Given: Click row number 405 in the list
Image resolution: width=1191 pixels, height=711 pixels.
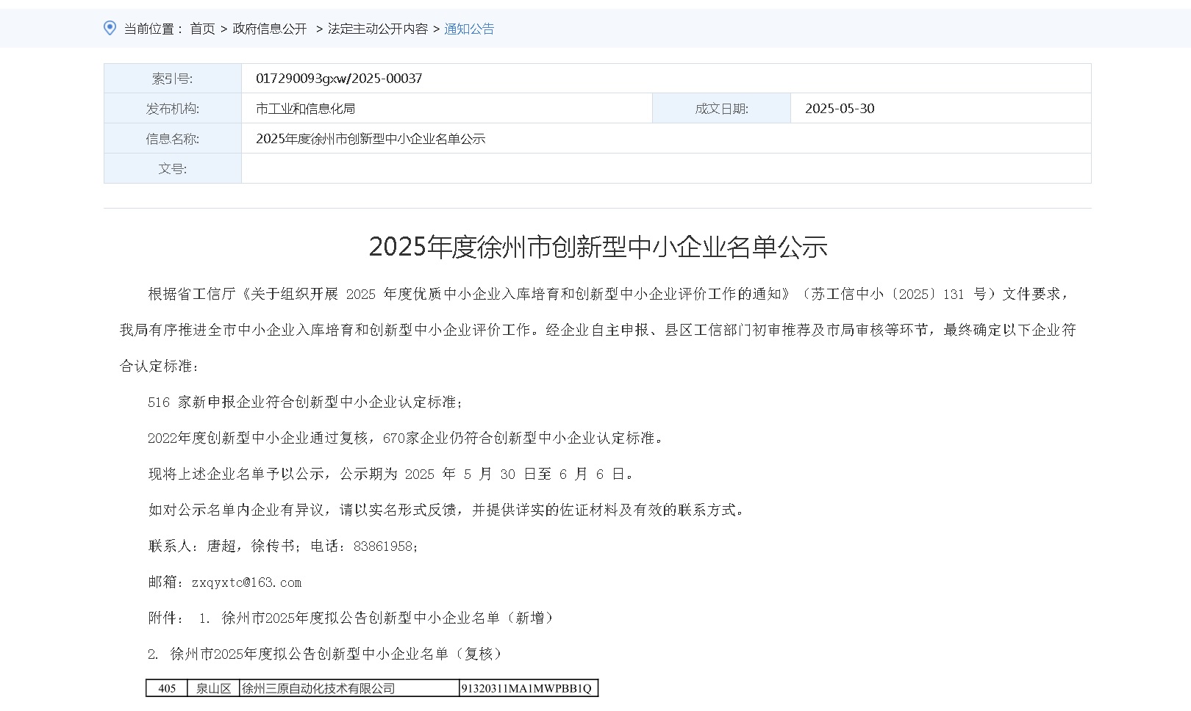Looking at the screenshot, I should click(x=166, y=688).
